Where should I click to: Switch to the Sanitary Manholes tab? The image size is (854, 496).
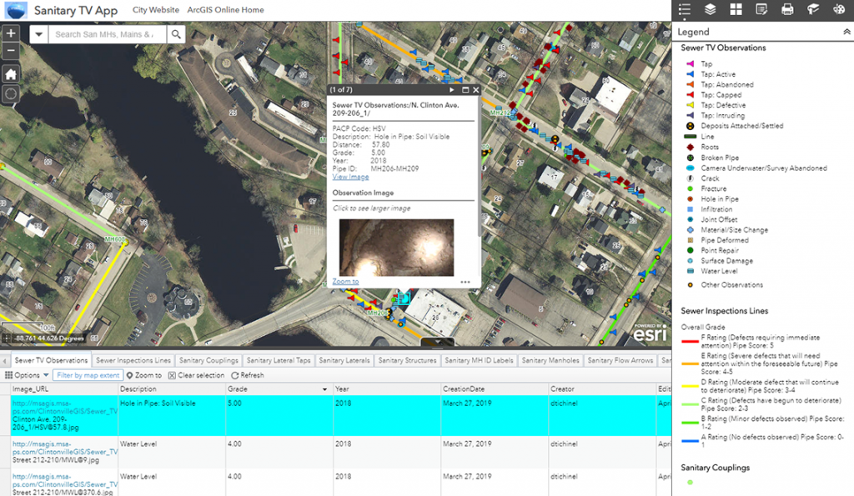tap(550, 360)
